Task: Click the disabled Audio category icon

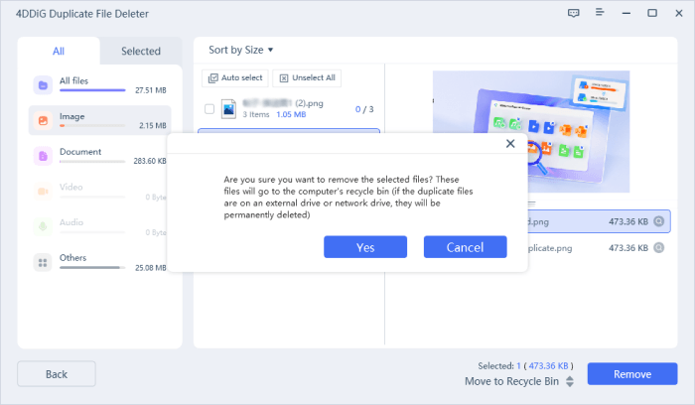Action: coord(43,227)
